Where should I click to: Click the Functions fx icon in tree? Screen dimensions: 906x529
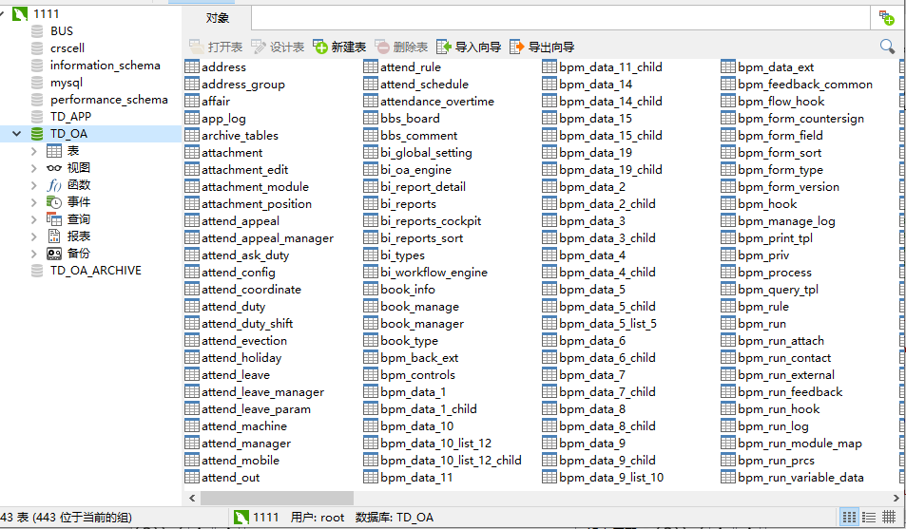point(54,185)
